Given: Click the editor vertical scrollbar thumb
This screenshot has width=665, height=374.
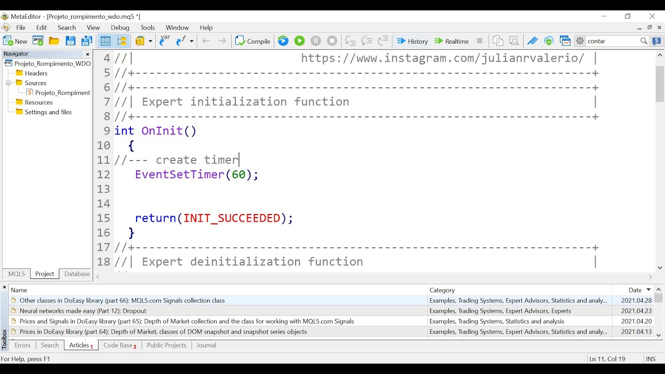Looking at the screenshot, I should pyautogui.click(x=660, y=84).
